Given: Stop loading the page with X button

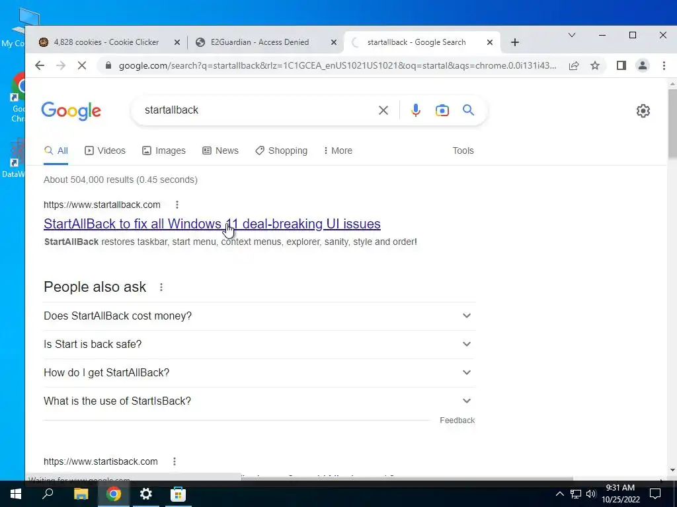Looking at the screenshot, I should click(81, 65).
